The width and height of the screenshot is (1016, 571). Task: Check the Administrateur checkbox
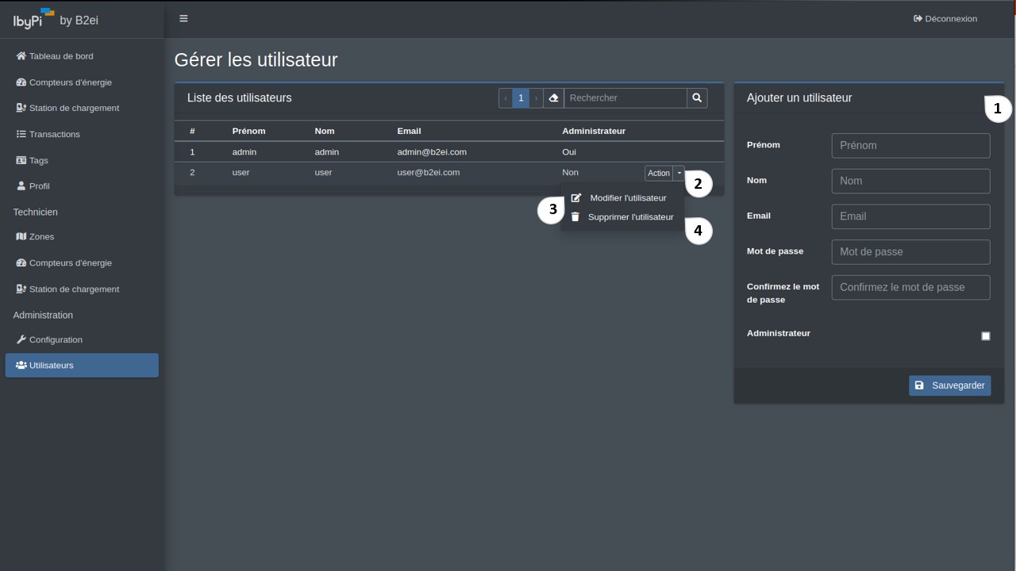[986, 336]
